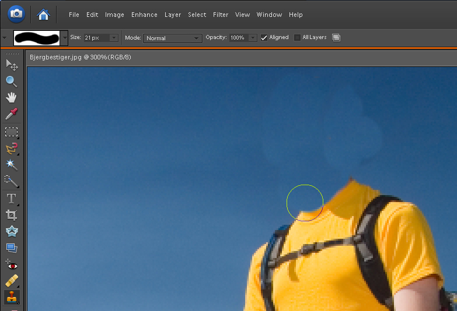The width and height of the screenshot is (457, 311).
Task: Pick the Spot Healing Brush bandage tool
Action: pyautogui.click(x=11, y=281)
